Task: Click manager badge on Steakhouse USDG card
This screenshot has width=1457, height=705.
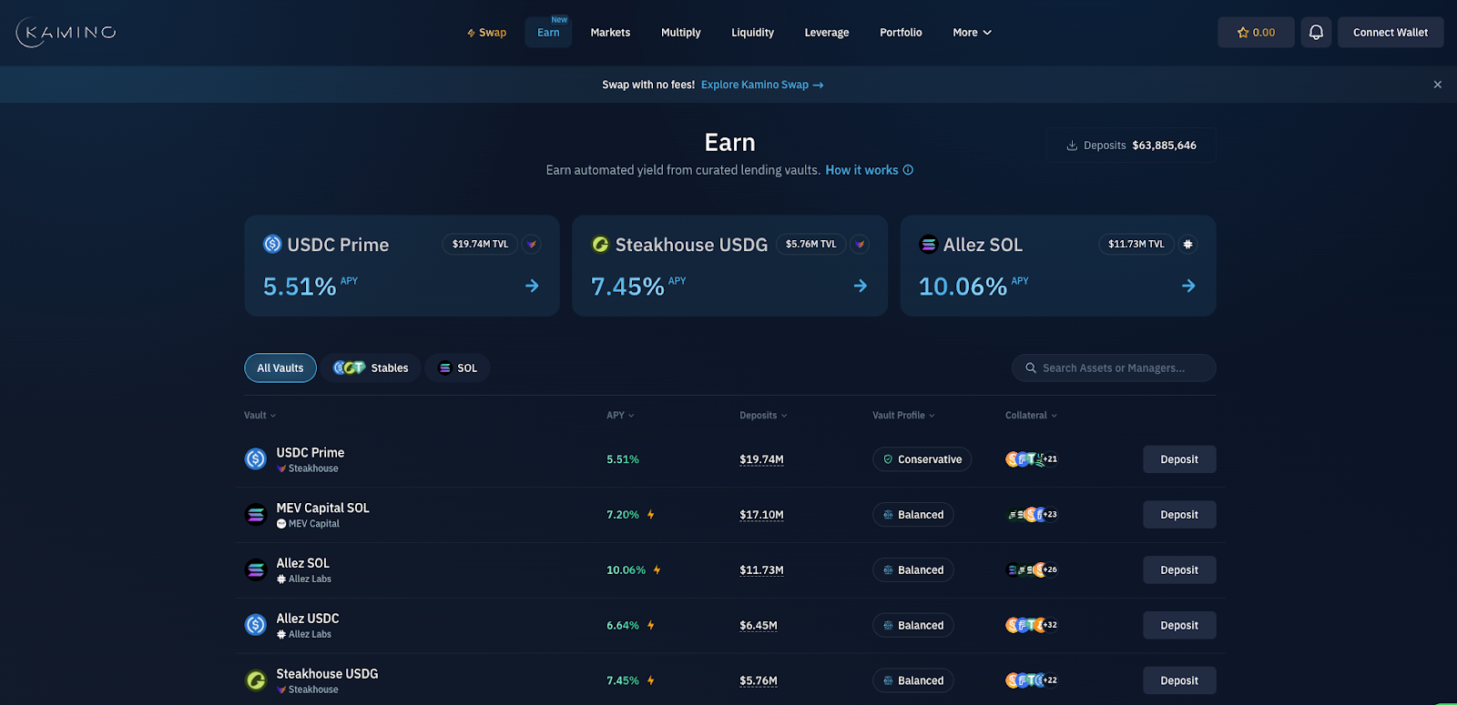Action: point(860,244)
